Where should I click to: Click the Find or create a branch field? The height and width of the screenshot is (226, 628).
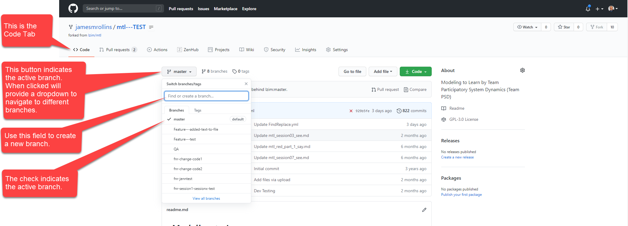pos(206,96)
